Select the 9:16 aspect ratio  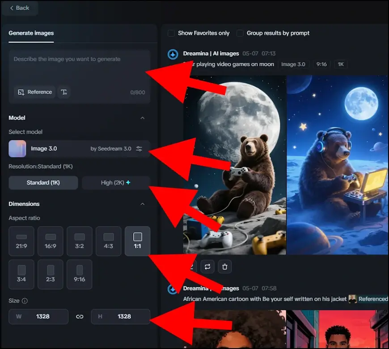point(80,274)
